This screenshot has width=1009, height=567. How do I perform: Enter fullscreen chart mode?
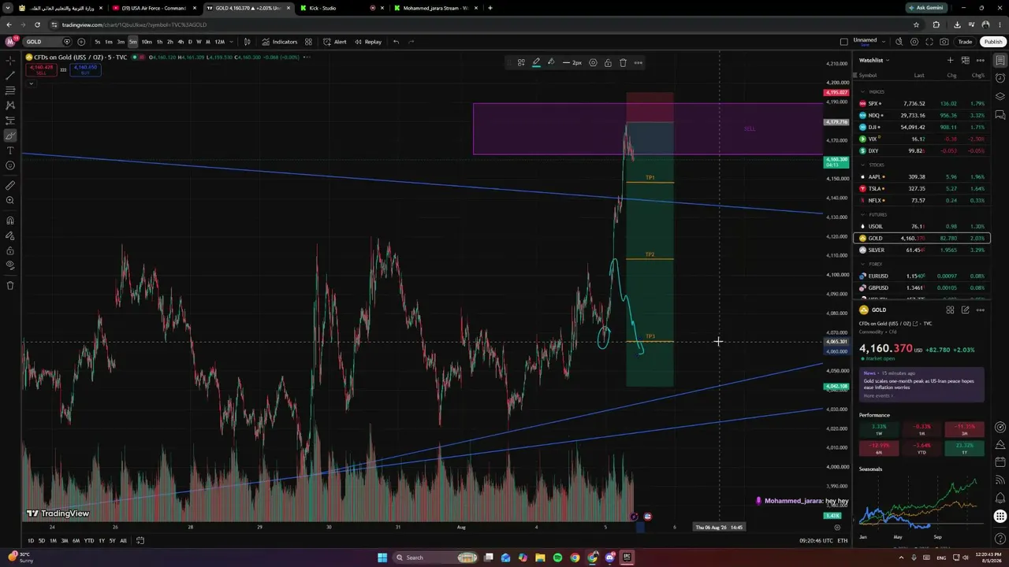pos(929,42)
